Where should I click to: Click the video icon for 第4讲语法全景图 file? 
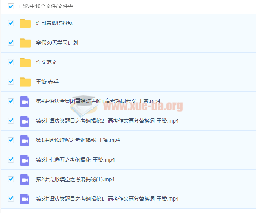[x=25, y=101]
